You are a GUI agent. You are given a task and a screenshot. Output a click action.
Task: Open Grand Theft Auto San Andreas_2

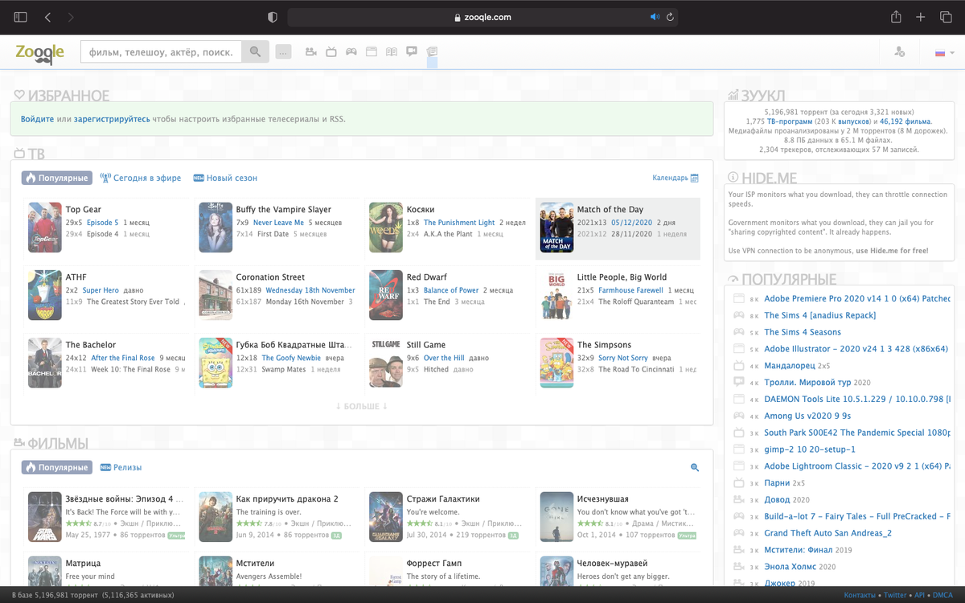[828, 533]
